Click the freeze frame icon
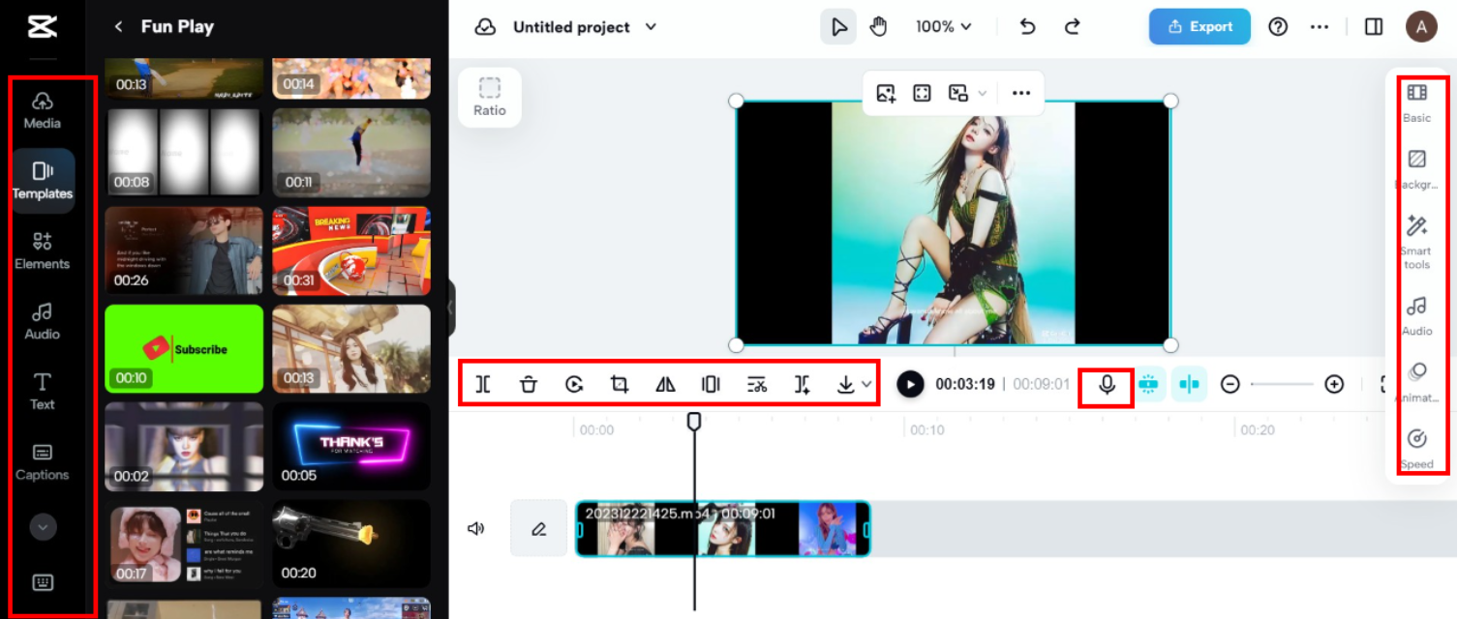The height and width of the screenshot is (619, 1458). [x=711, y=384]
